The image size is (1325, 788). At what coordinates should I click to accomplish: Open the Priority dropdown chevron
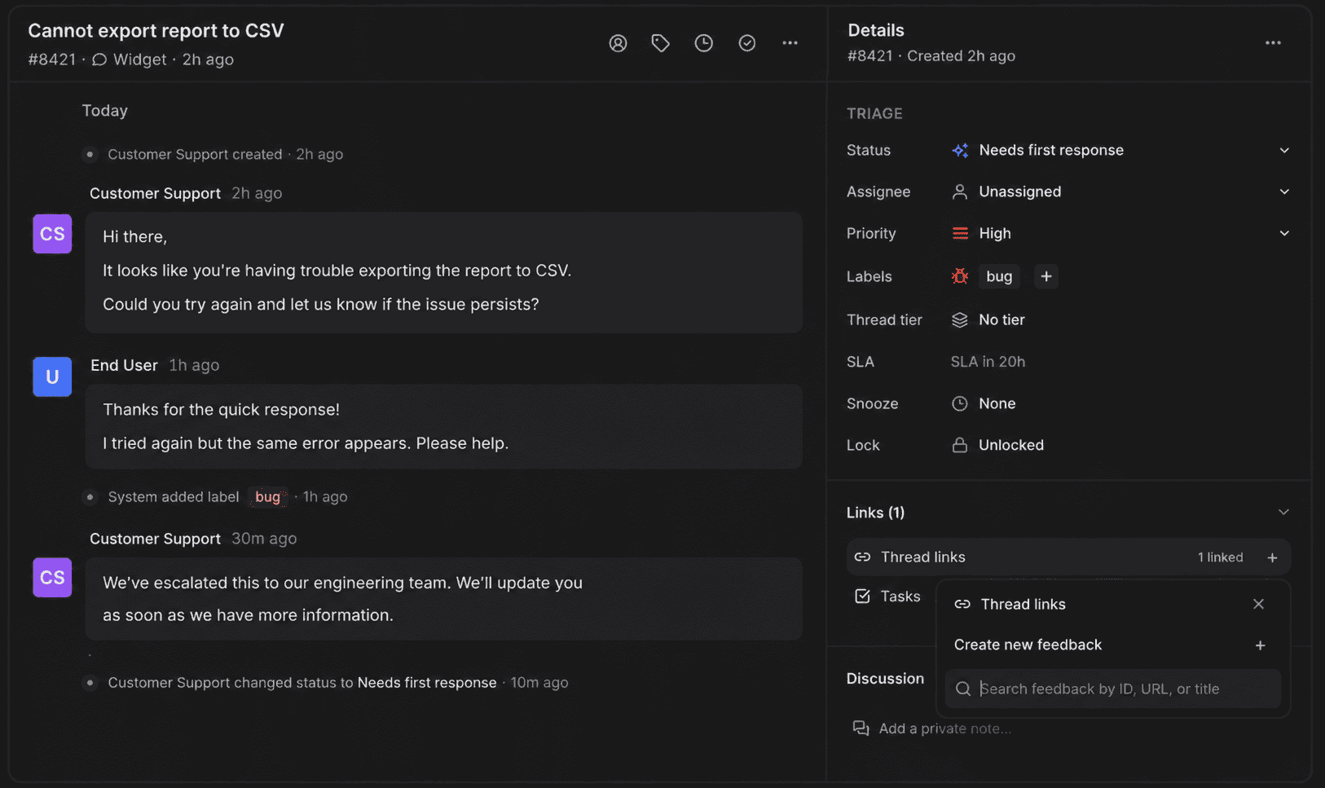click(x=1284, y=233)
